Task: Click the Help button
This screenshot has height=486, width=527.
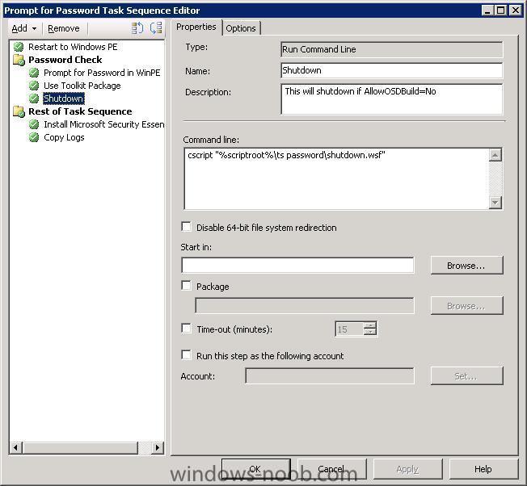Action: (483, 468)
